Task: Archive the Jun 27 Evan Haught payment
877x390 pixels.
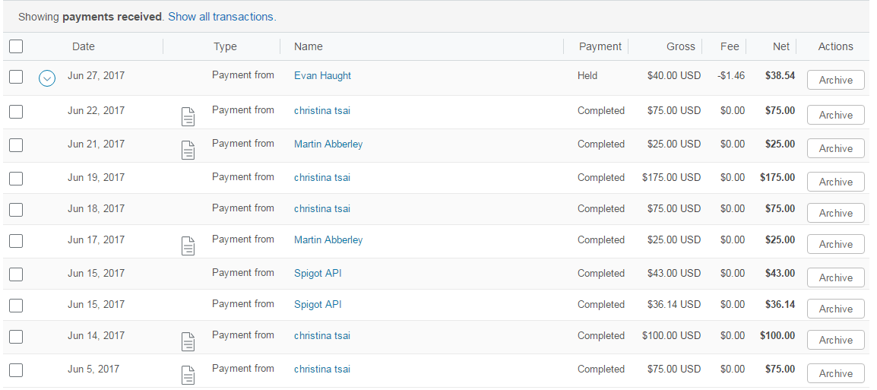Action: (x=835, y=81)
